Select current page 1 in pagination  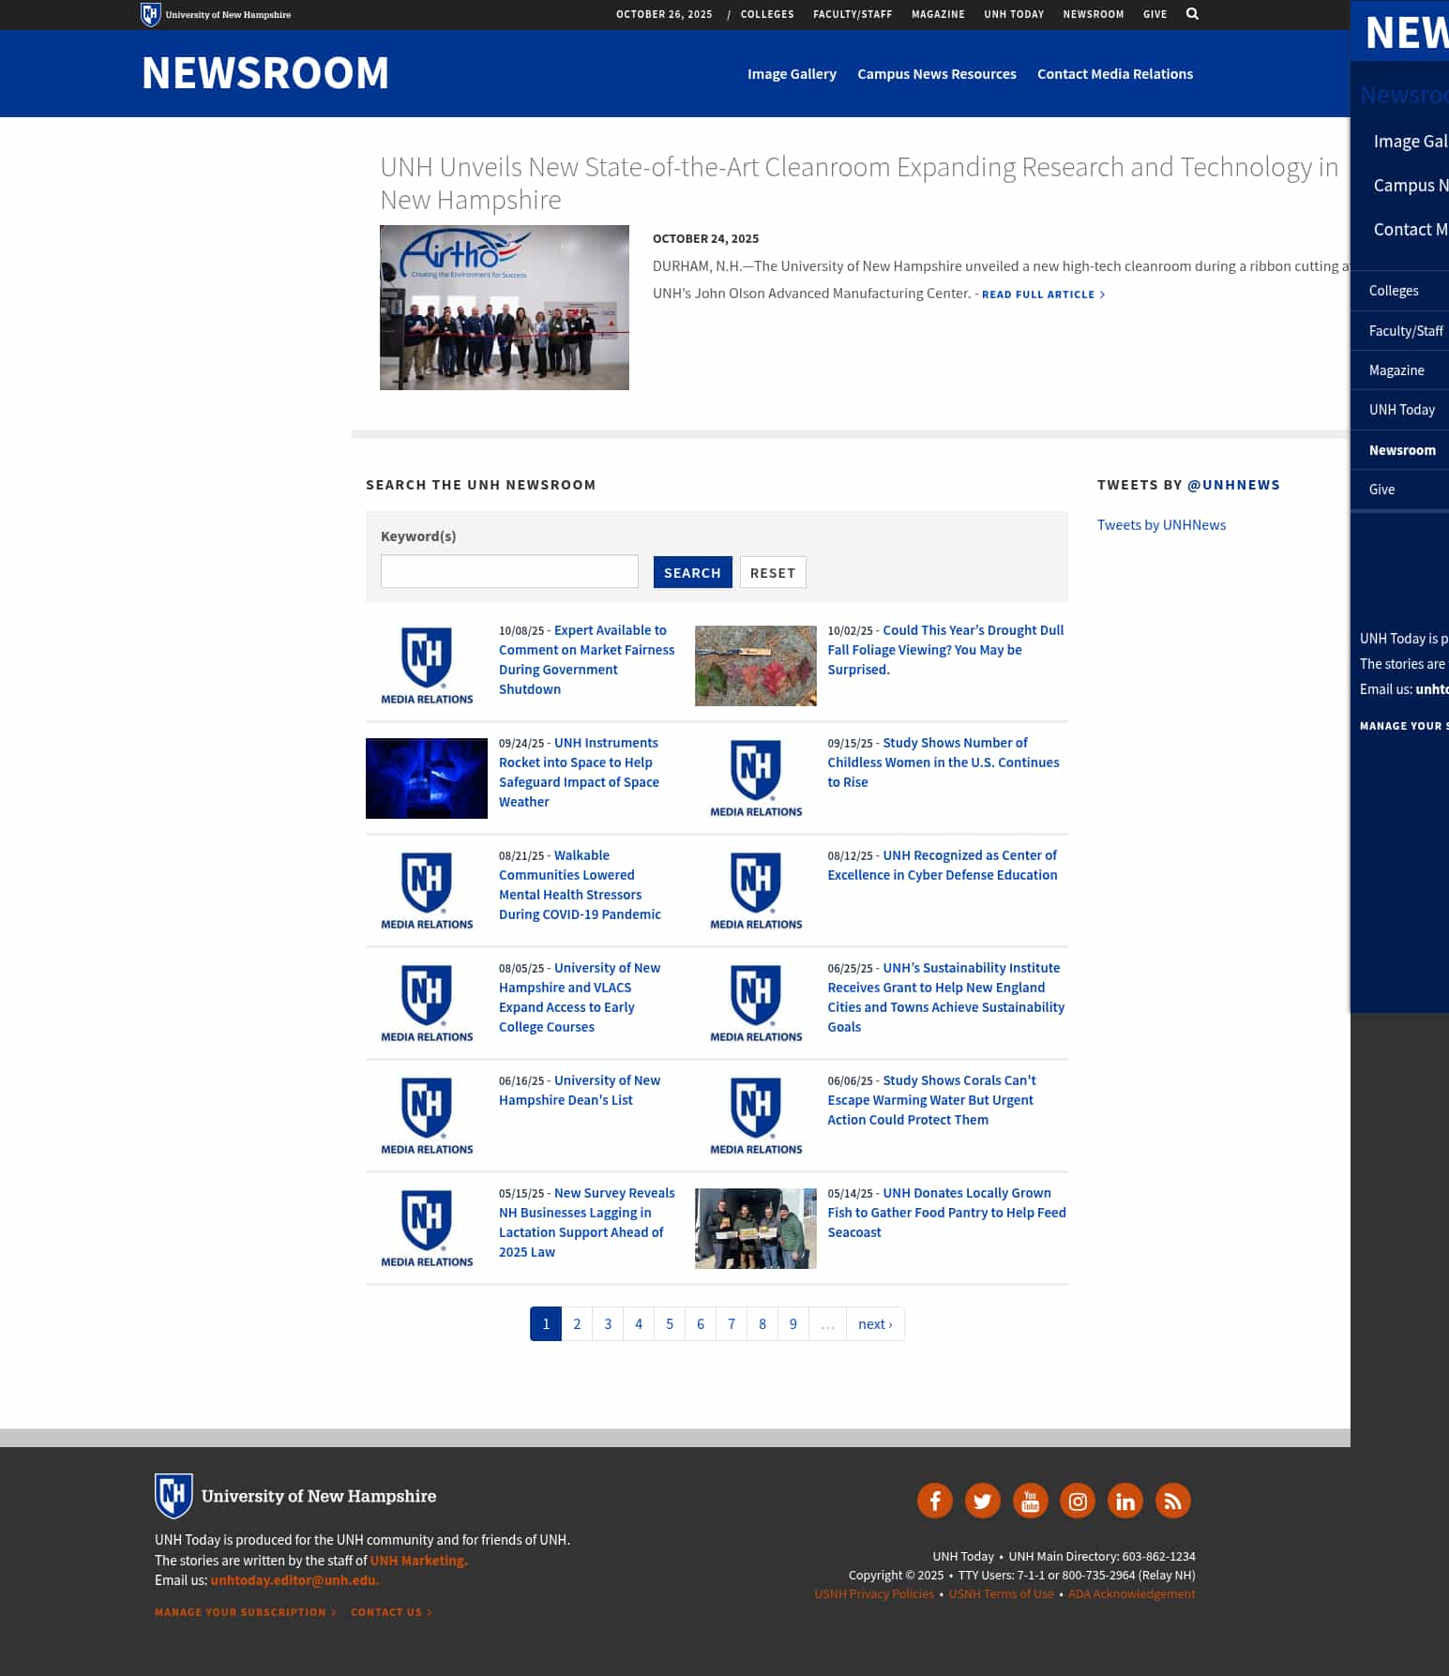[546, 1324]
